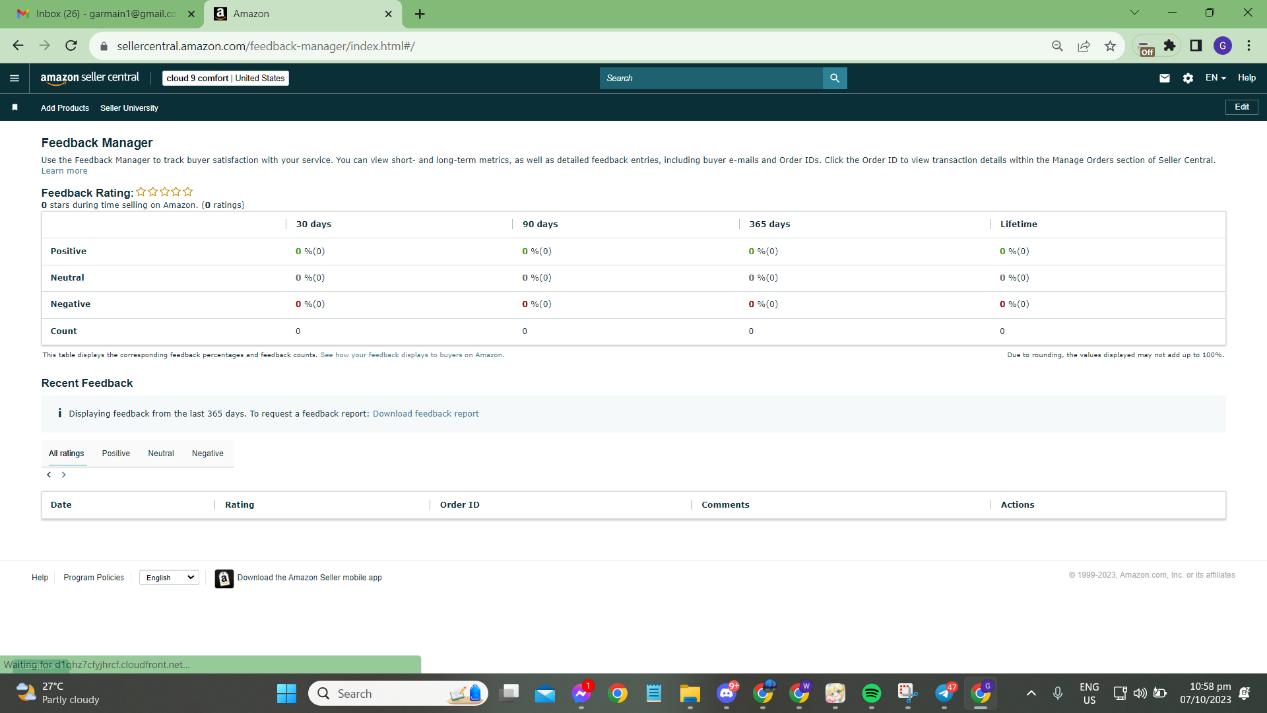Image resolution: width=1267 pixels, height=713 pixels.
Task: Open Chrome three-dot menu
Action: click(x=1249, y=46)
